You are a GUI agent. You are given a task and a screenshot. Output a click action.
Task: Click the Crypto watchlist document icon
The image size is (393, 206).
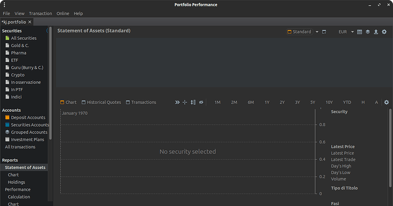click(7, 75)
